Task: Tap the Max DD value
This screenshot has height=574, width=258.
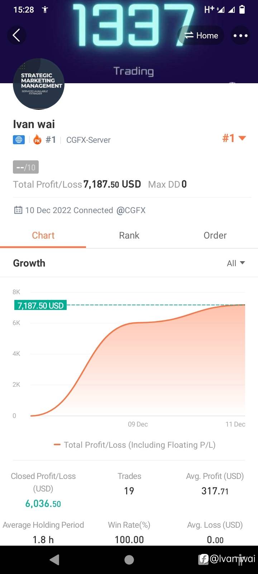Action: tap(184, 184)
